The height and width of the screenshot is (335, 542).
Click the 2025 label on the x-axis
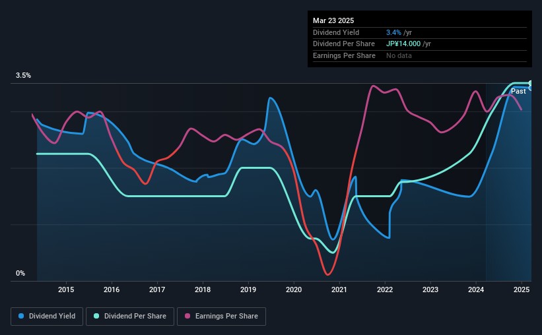522,289
